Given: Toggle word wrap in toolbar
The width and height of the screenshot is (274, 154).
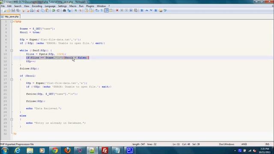Looking at the screenshot, I should click(x=97, y=10).
